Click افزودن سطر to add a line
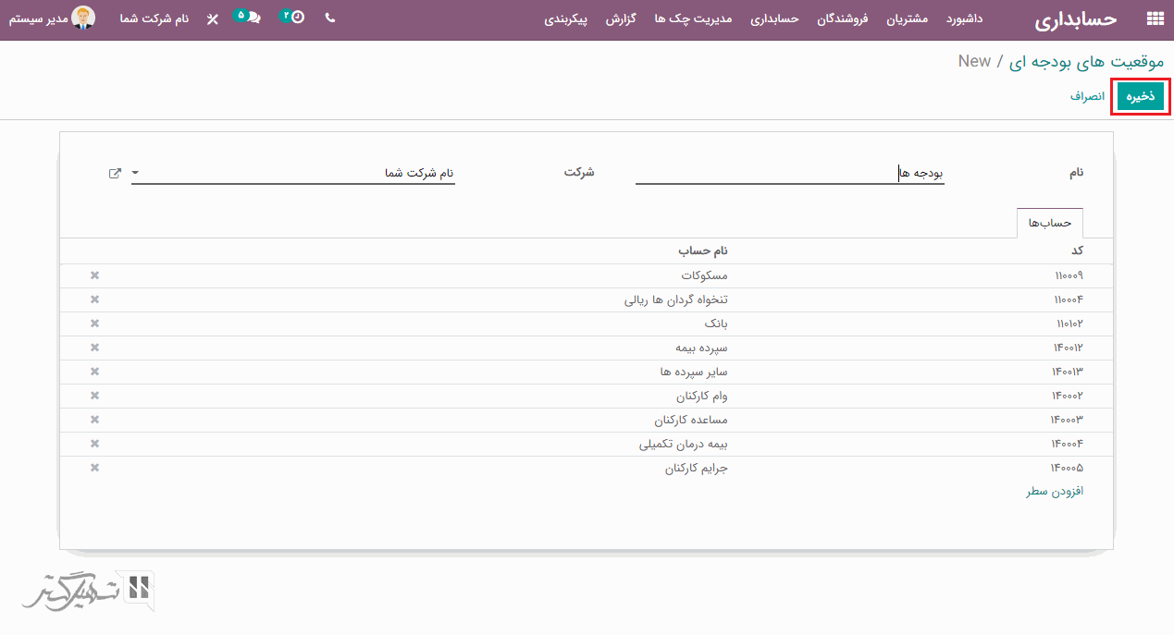Screen dimensions: 1174x635 [1054, 491]
